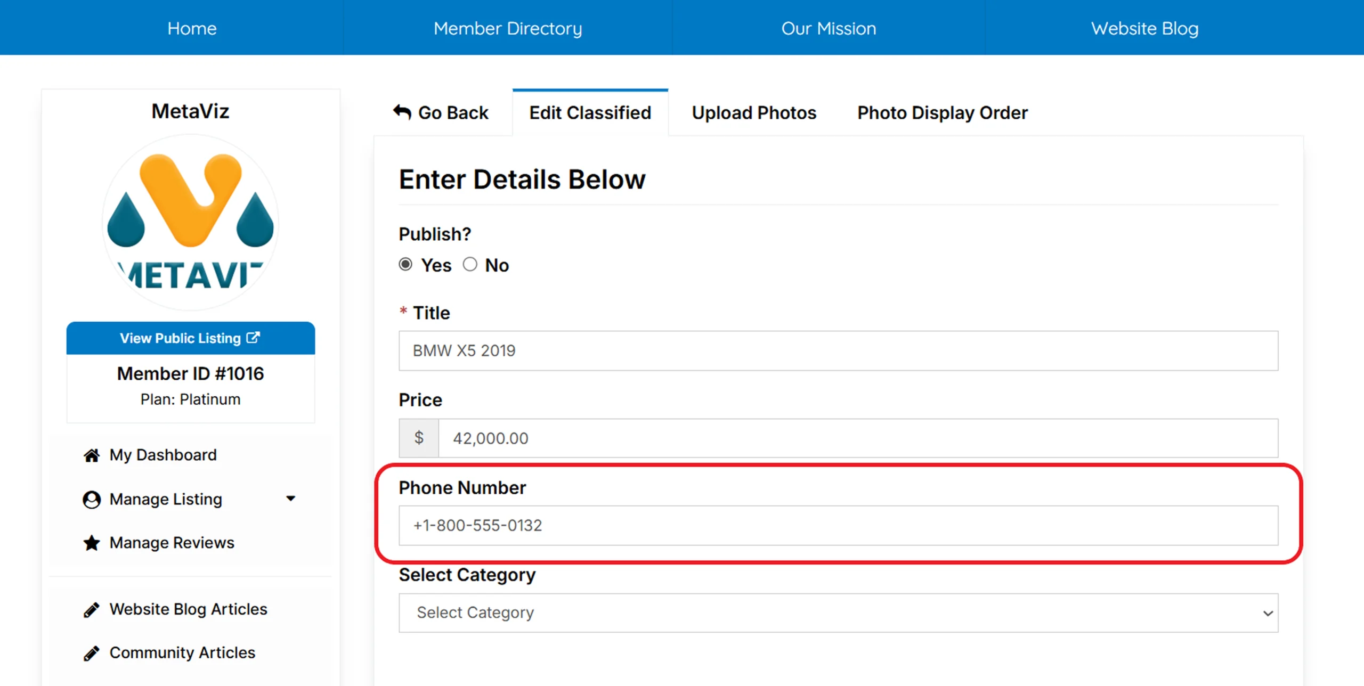Image resolution: width=1364 pixels, height=686 pixels.
Task: Click into the Phone Number field
Action: pyautogui.click(x=838, y=526)
